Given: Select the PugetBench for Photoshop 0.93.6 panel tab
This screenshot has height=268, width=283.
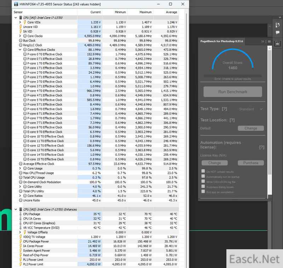Looking at the screenshot, I should (222, 41).
